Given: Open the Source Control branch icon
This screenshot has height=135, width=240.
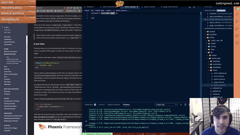Looking at the screenshot, I should point(237,22).
